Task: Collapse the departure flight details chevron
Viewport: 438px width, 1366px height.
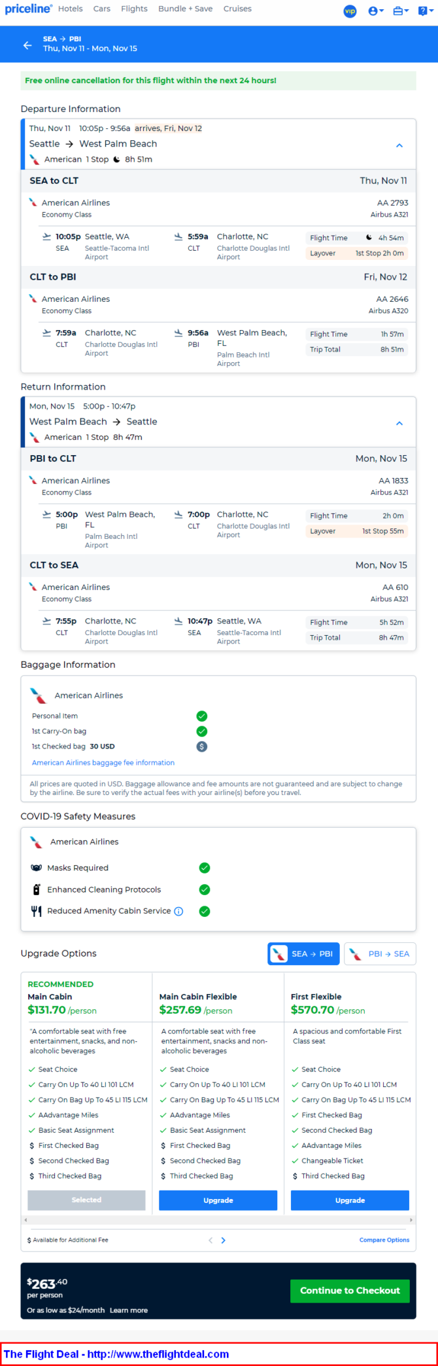Action: tap(399, 145)
